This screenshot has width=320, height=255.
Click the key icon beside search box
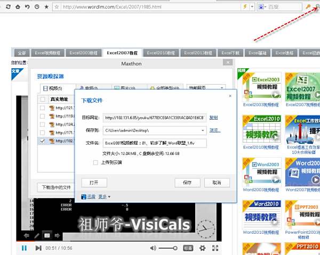[x=308, y=7]
